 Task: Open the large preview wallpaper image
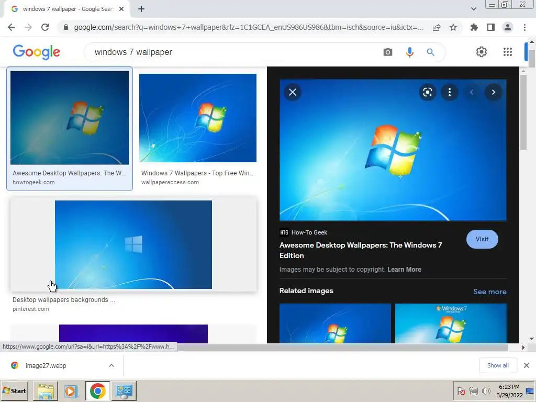[393, 150]
